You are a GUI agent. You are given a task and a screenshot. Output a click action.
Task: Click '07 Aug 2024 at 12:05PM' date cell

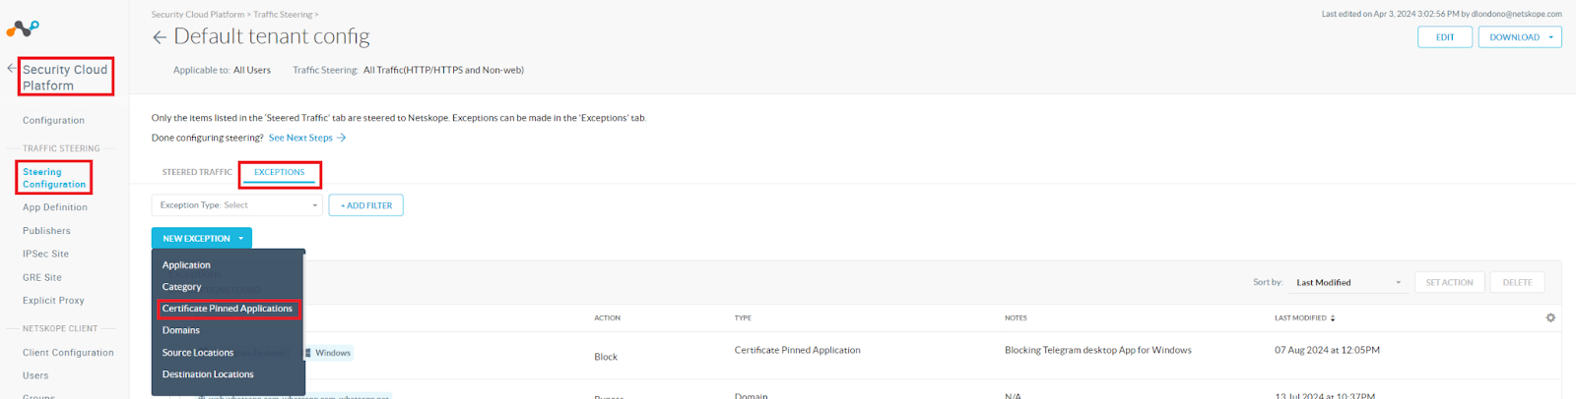point(1327,350)
